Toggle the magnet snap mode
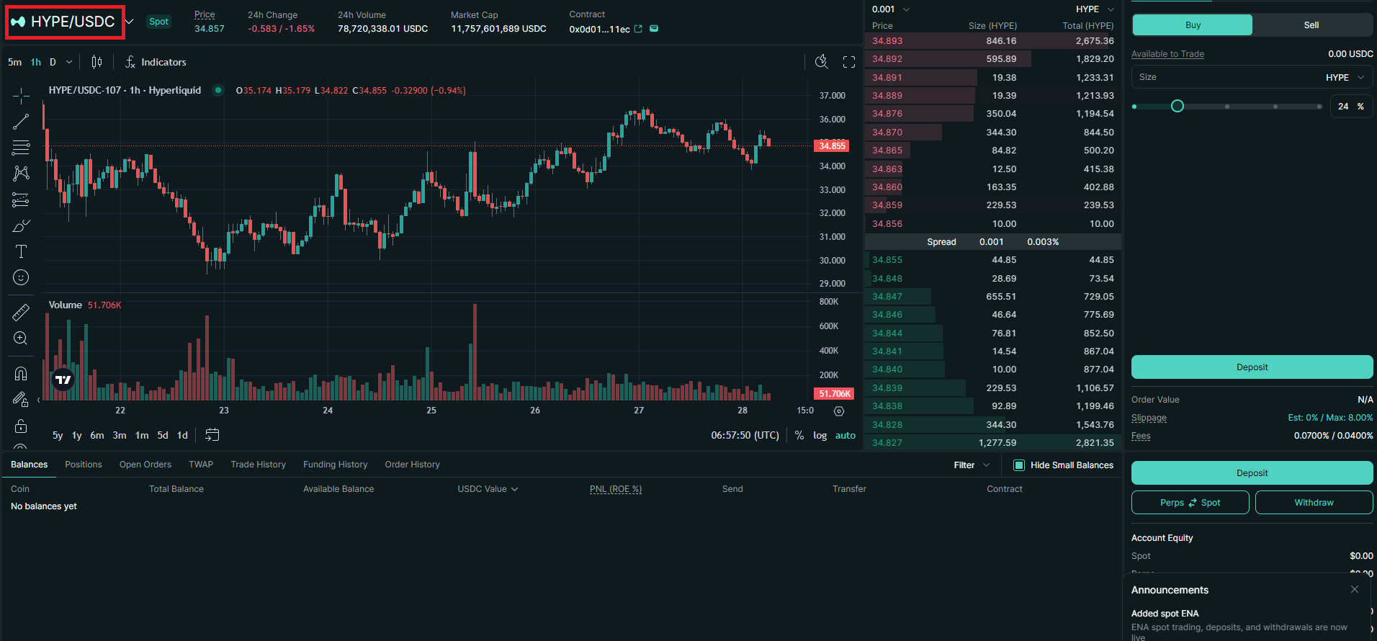 (x=21, y=373)
